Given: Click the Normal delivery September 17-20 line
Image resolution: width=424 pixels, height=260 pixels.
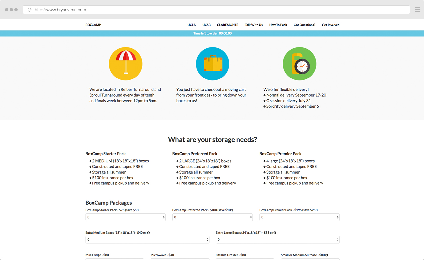Looking at the screenshot, I should click(295, 95).
